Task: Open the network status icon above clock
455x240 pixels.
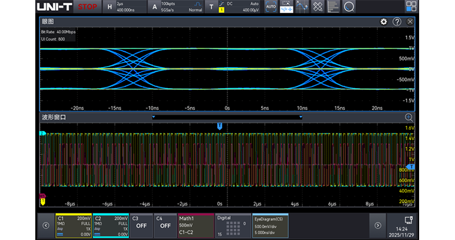Action: tap(408, 220)
